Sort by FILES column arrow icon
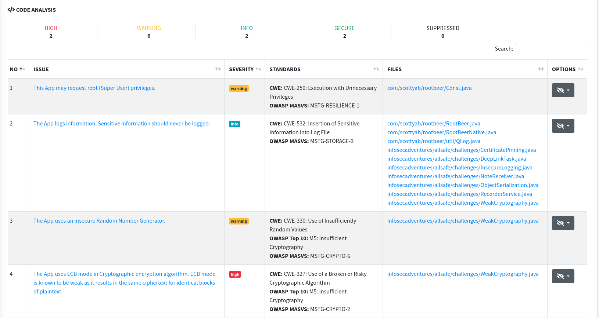This screenshot has height=318, width=599. (x=541, y=69)
